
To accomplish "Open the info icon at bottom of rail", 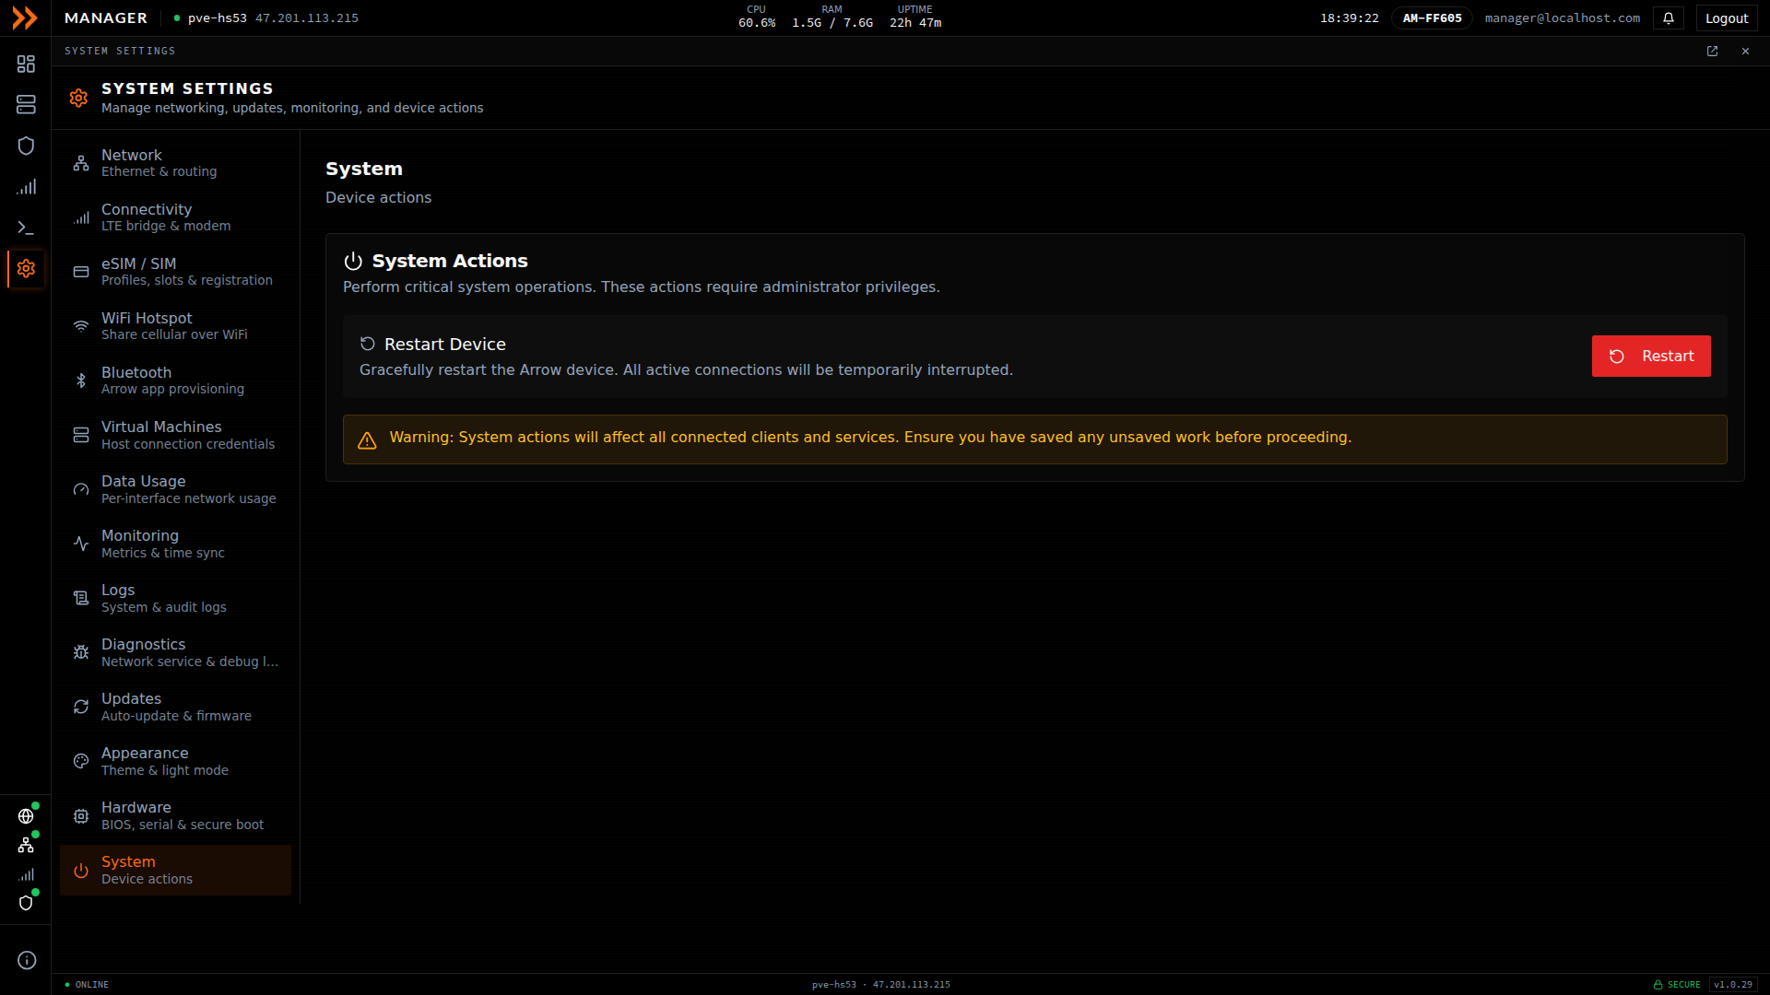I will (27, 960).
